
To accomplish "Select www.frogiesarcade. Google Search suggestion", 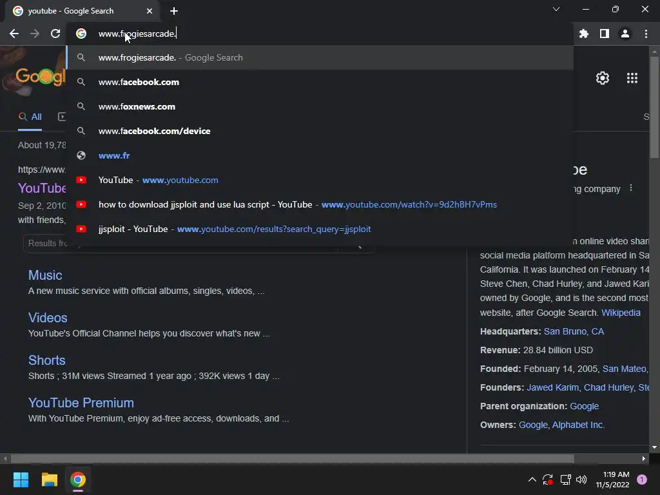I will pyautogui.click(x=320, y=57).
